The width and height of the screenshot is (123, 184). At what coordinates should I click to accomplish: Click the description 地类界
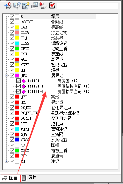(57, 38)
